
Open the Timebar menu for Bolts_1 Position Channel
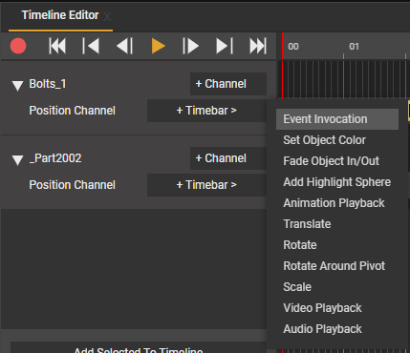(206, 111)
